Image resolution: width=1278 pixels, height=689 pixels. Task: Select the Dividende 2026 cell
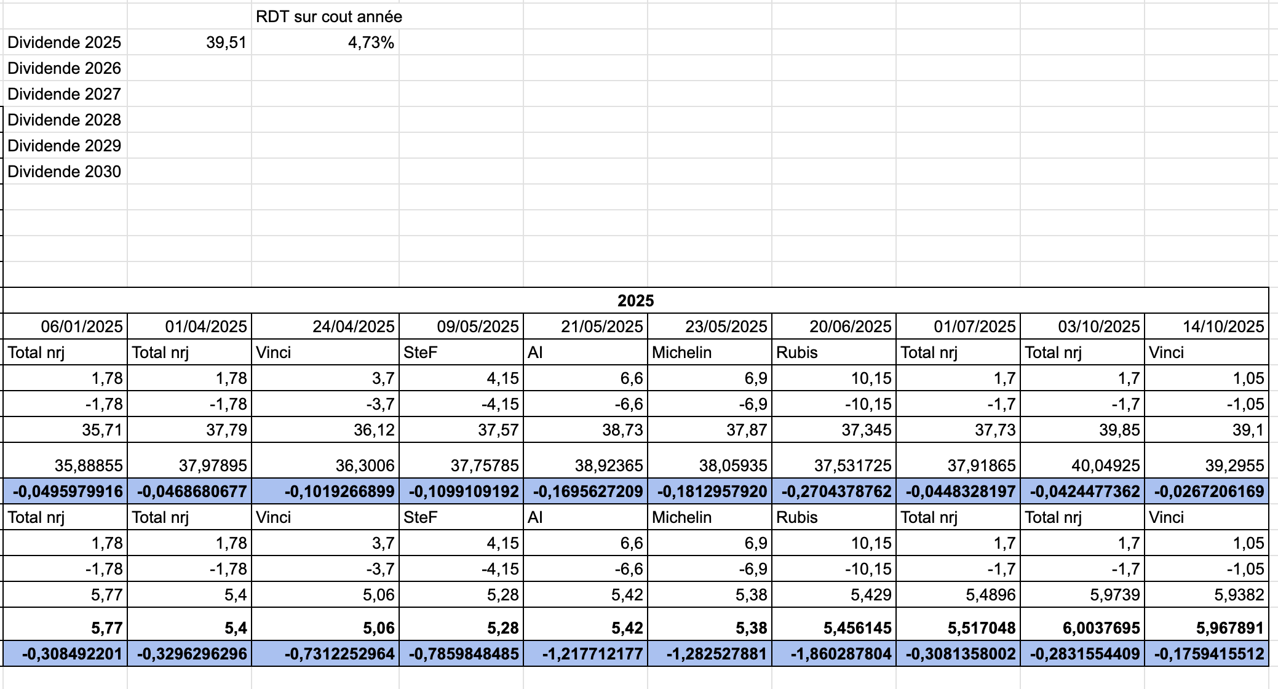(x=65, y=68)
